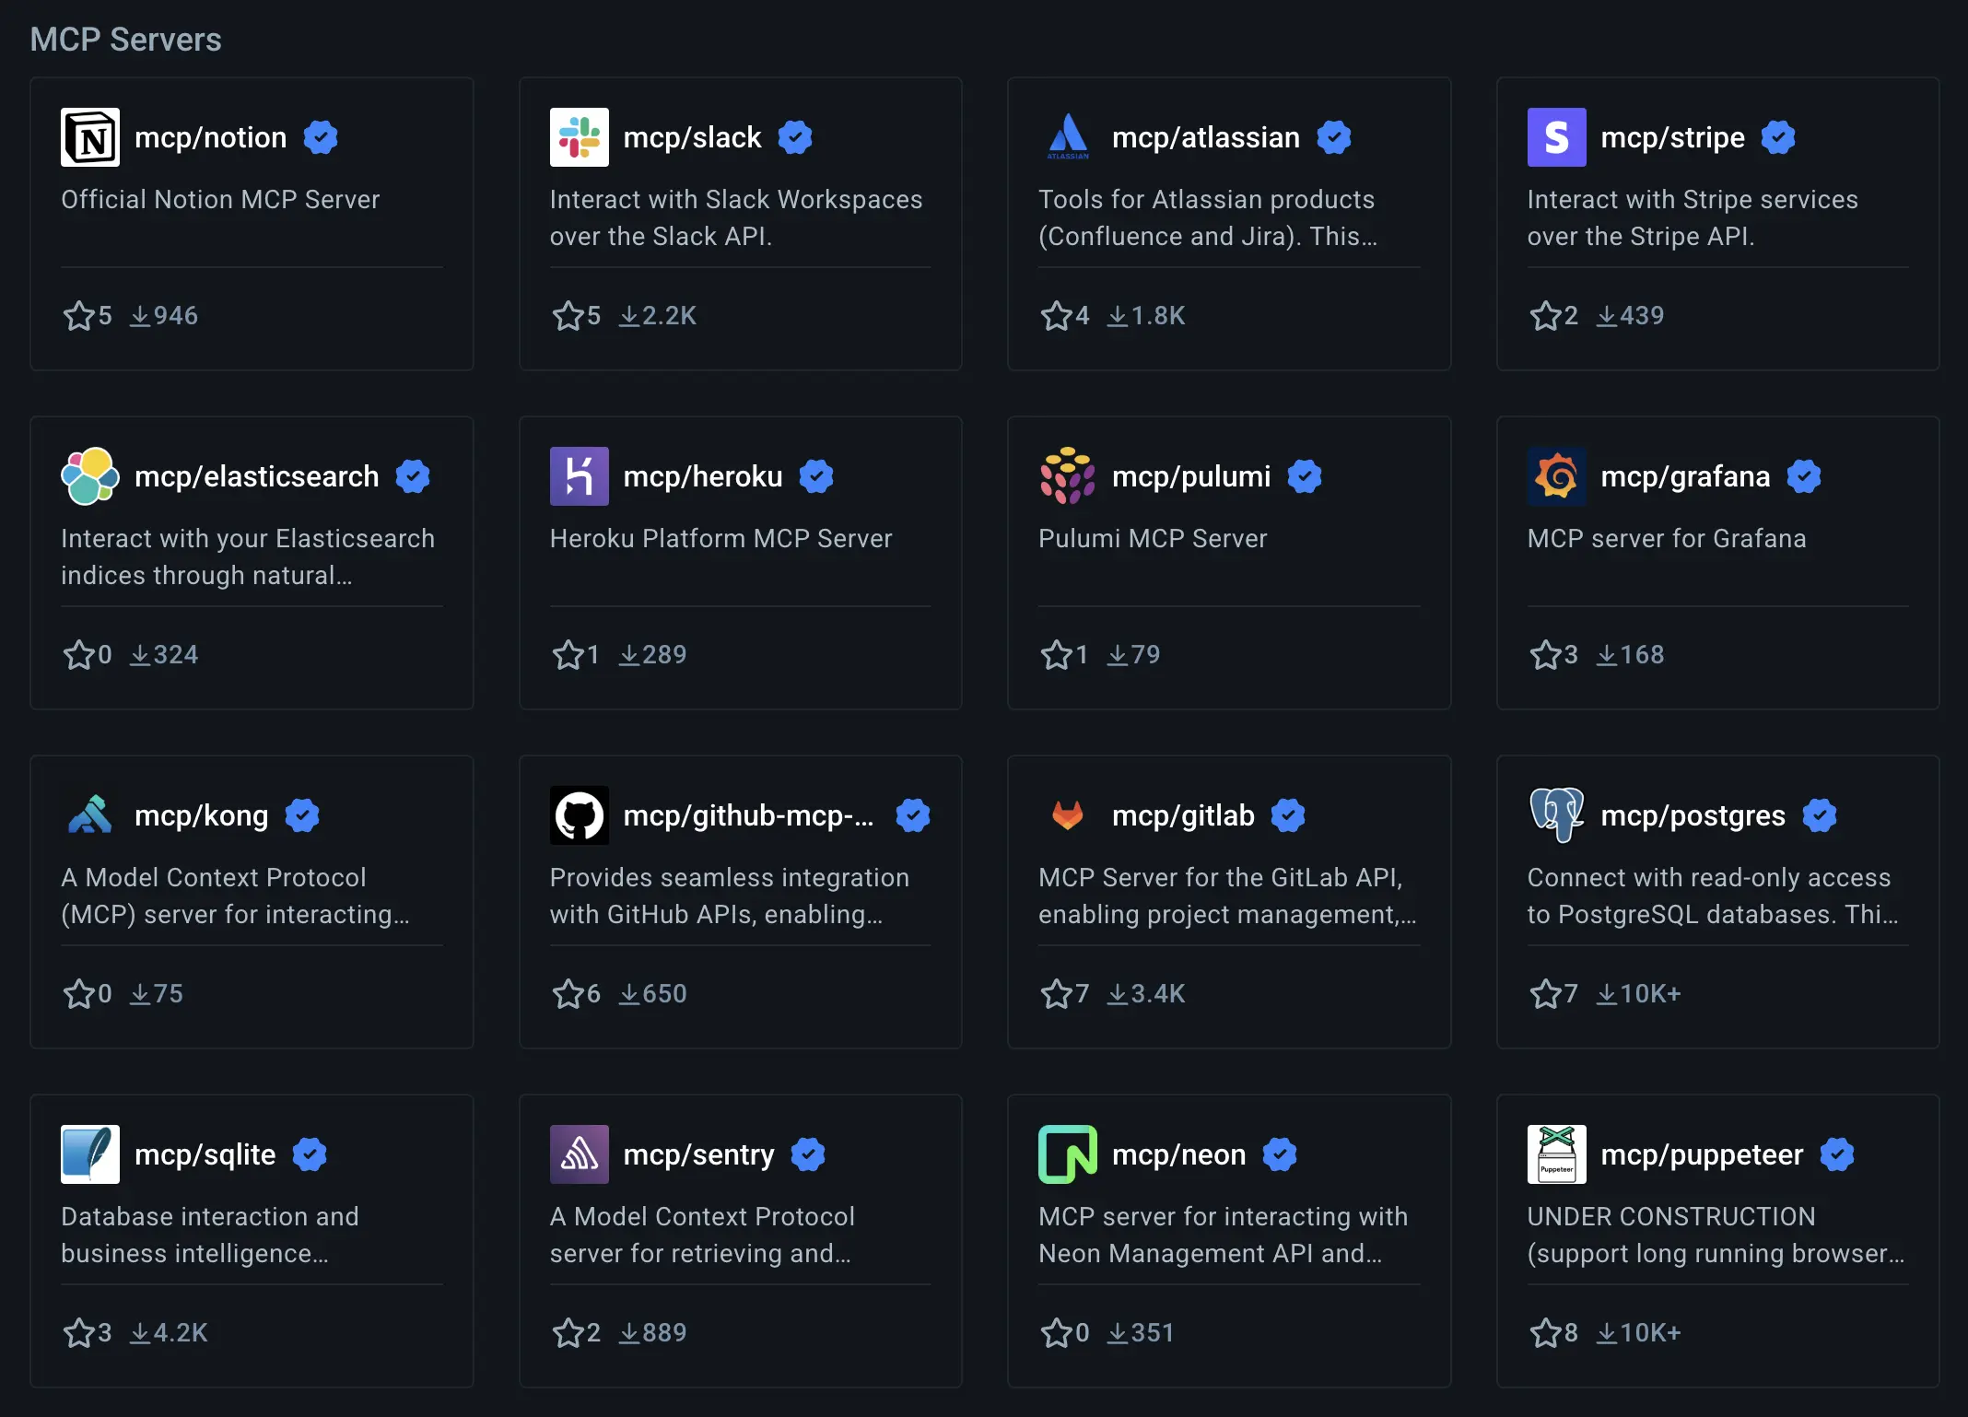
Task: Open the mcp/sqlite server title
Action: pos(205,1154)
